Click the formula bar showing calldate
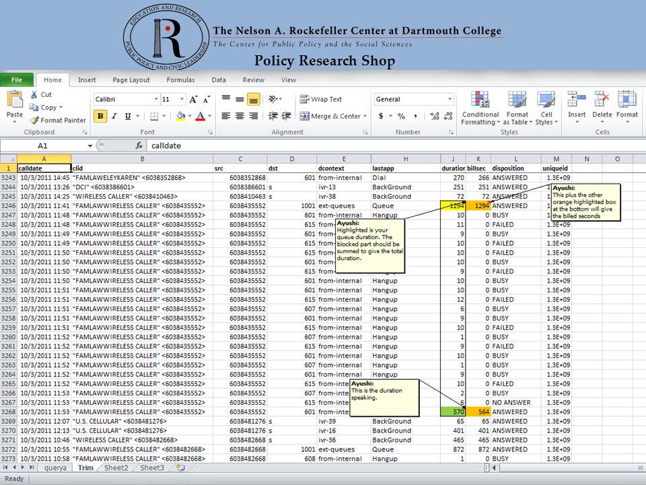Screen dimensions: 646x485 [396, 145]
